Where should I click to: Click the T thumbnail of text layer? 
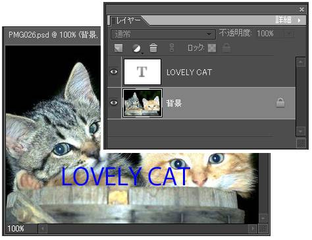142,72
